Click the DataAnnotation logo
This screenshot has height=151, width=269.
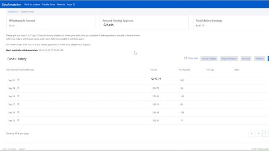pyautogui.click(x=11, y=5)
